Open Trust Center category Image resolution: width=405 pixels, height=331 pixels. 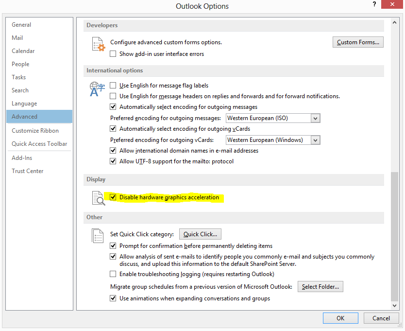pyautogui.click(x=39, y=171)
